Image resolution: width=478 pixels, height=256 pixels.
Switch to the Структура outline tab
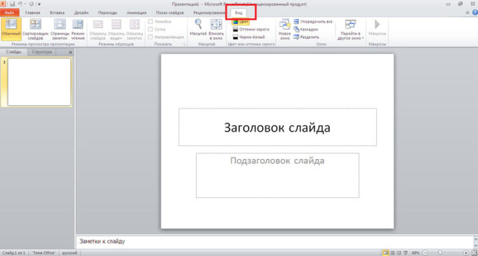(x=42, y=52)
